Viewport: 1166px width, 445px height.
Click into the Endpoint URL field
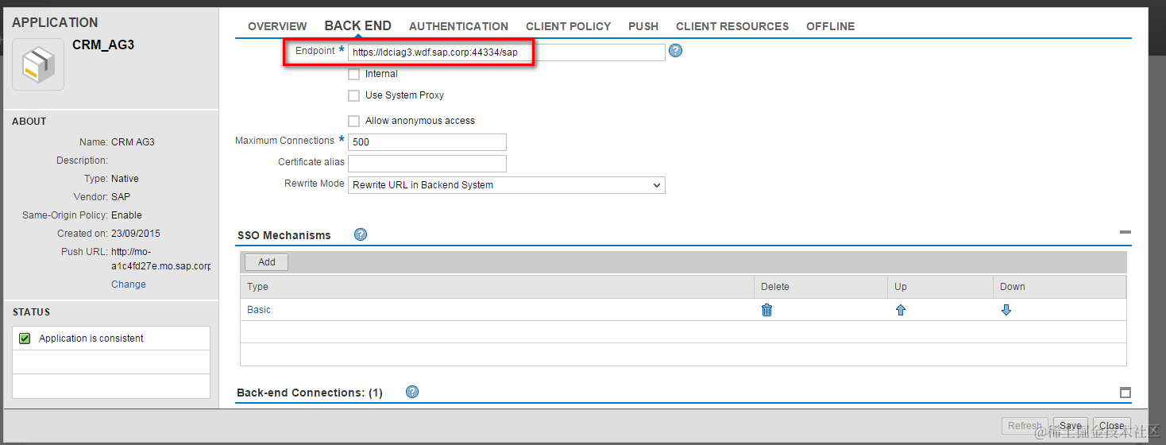pos(507,52)
